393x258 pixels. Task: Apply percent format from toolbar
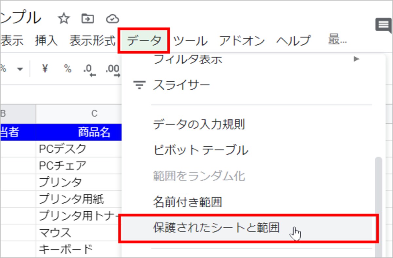click(x=67, y=69)
